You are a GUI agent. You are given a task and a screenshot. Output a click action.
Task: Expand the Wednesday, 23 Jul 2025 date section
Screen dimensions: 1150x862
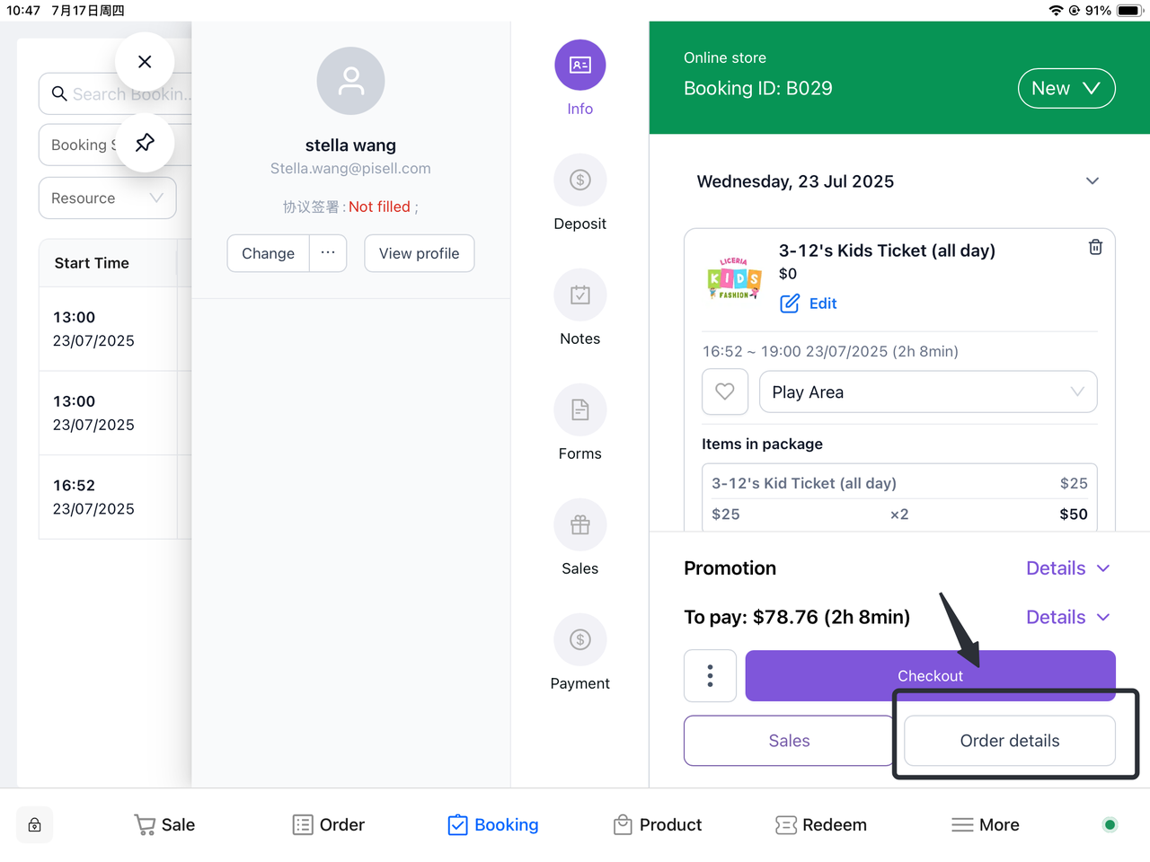(1092, 181)
